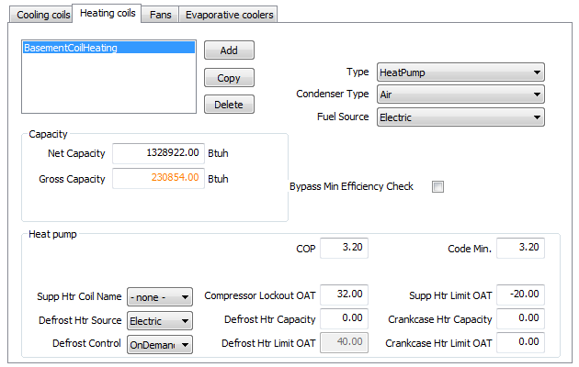Delete the selected heating coil
This screenshot has height=367, width=579.
click(229, 105)
